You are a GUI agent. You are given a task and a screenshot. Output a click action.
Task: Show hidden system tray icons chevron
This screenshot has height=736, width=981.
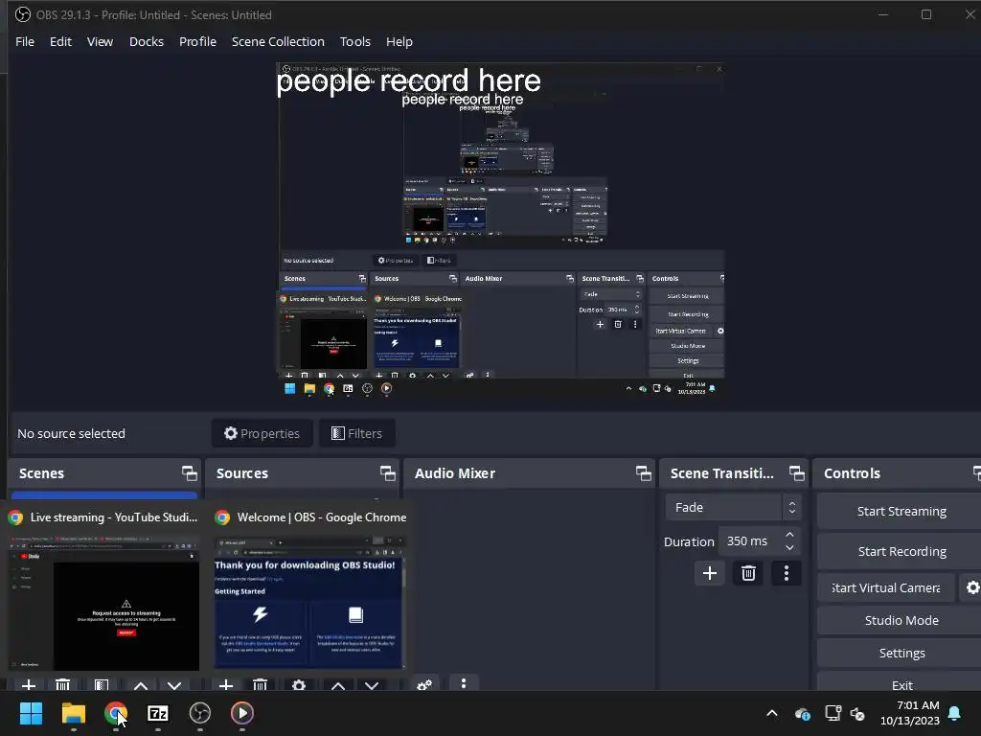point(772,713)
